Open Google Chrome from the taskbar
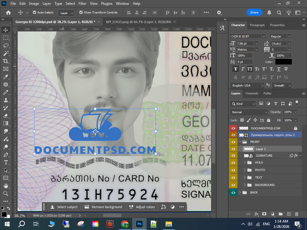This screenshot has width=307, height=230. tap(125, 224)
